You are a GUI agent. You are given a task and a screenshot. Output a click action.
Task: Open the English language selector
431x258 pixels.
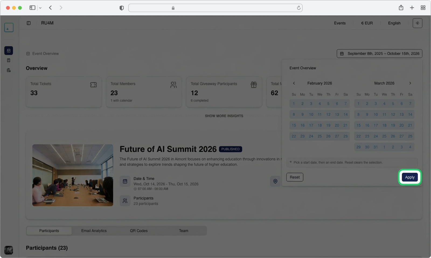394,23
